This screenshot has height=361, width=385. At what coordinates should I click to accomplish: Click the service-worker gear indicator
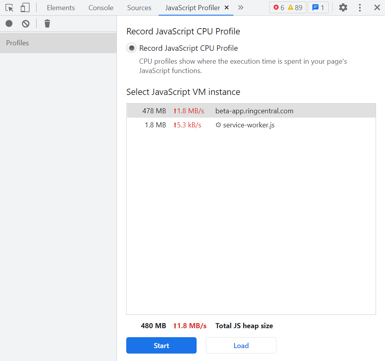tap(218, 125)
